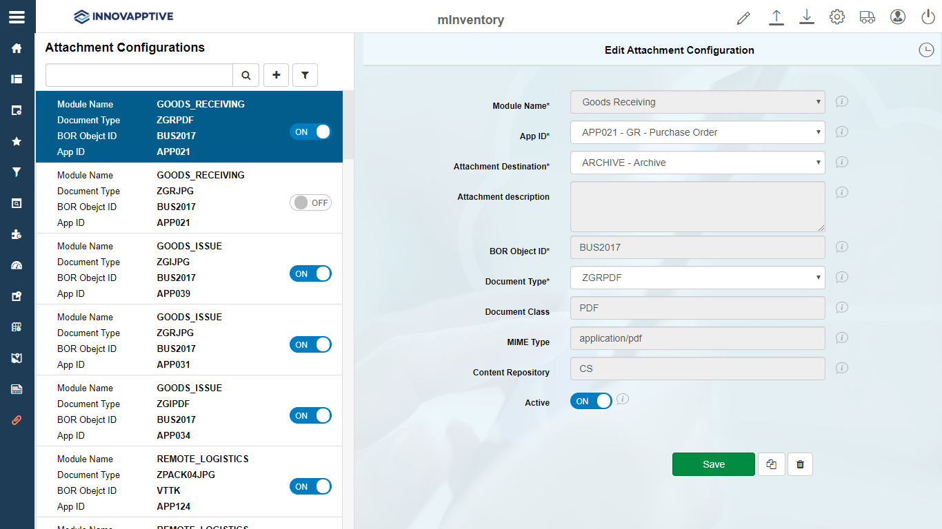
Task: Click the Save button
Action: pos(713,464)
